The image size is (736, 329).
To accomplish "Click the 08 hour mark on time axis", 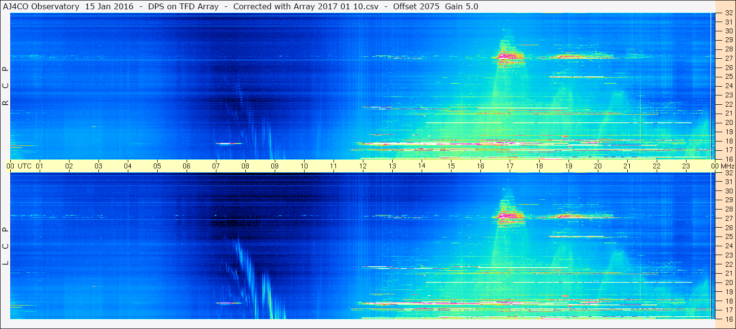I will pyautogui.click(x=245, y=166).
